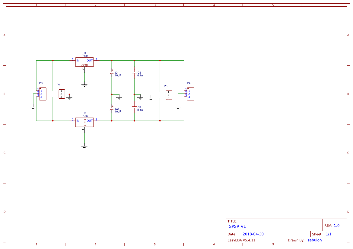Click header P5 near the left side
Viewport: 353px width, 249px height.
click(x=62, y=94)
